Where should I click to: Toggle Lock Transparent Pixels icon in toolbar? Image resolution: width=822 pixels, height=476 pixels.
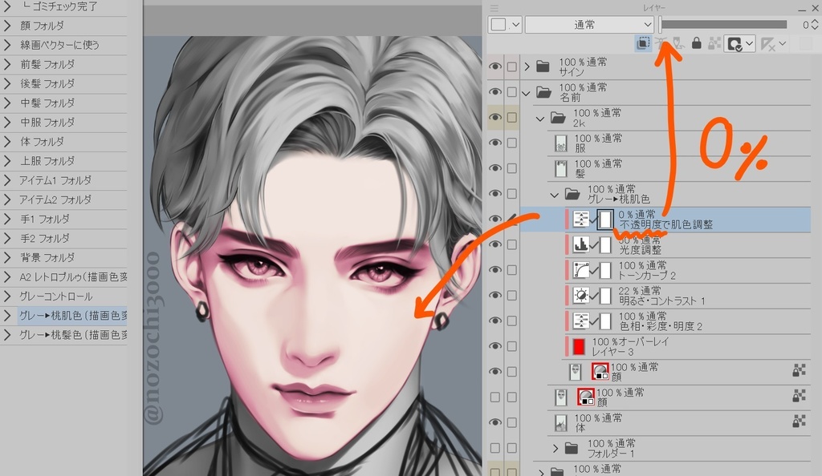(x=714, y=43)
